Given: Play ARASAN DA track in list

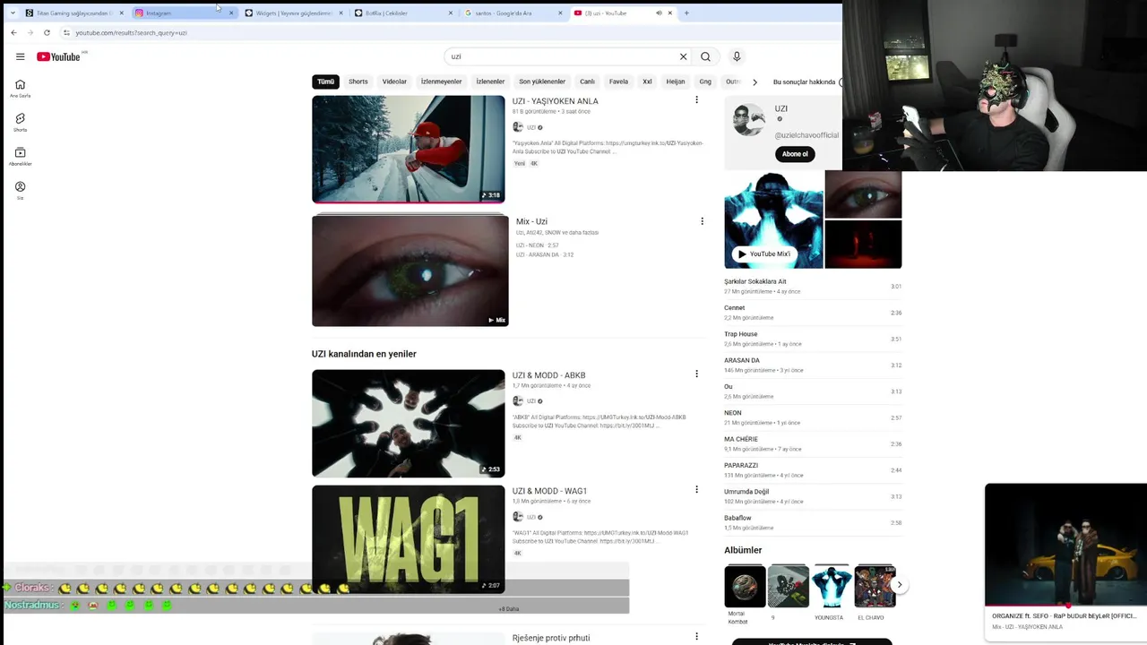Looking at the screenshot, I should [813, 365].
